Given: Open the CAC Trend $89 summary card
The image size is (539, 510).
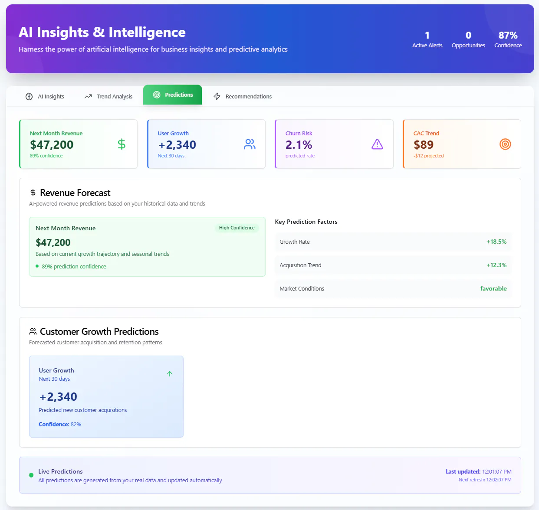Looking at the screenshot, I should [462, 144].
